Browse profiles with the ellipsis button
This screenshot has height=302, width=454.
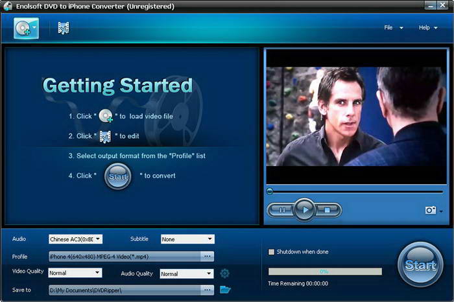(x=208, y=257)
